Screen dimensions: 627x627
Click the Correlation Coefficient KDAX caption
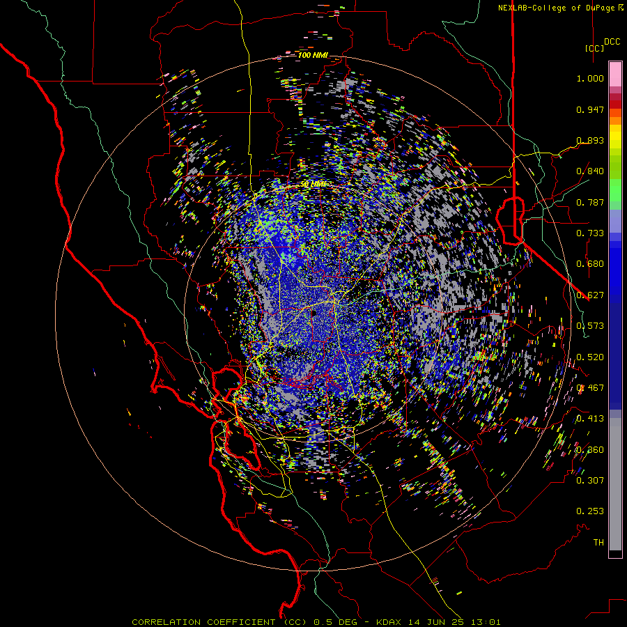(x=316, y=622)
